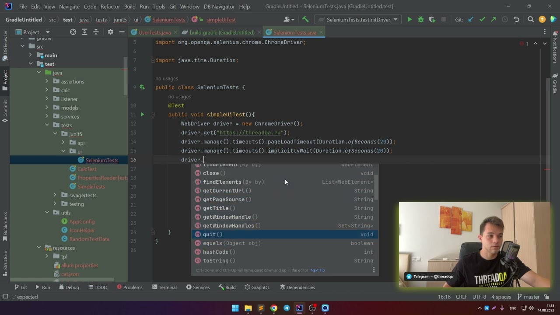Toggle the Structure tool window stripe
Screen dimensions: 560x315
point(5,262)
